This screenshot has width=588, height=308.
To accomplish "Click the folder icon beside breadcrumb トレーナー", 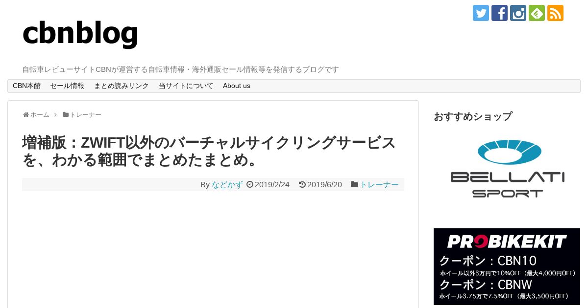I will point(66,114).
